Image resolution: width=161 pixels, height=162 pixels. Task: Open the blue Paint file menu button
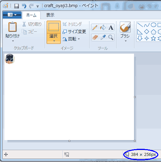12,15
